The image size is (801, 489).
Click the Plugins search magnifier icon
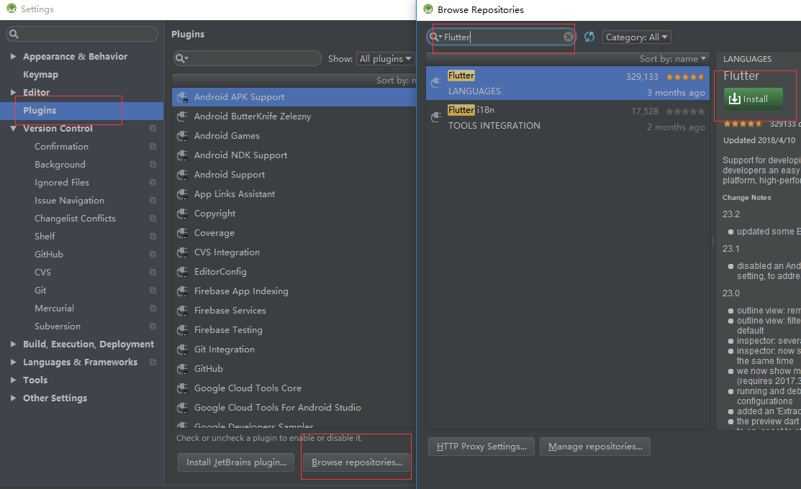pyautogui.click(x=181, y=58)
